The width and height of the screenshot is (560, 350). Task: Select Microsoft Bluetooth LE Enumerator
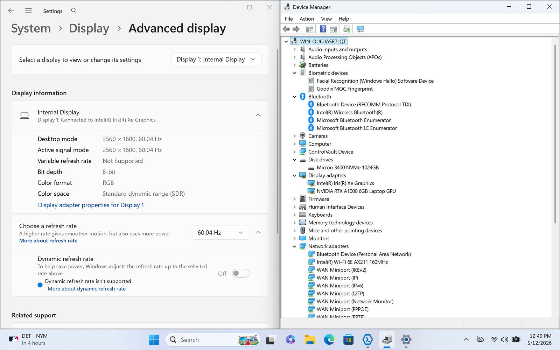[x=357, y=128]
